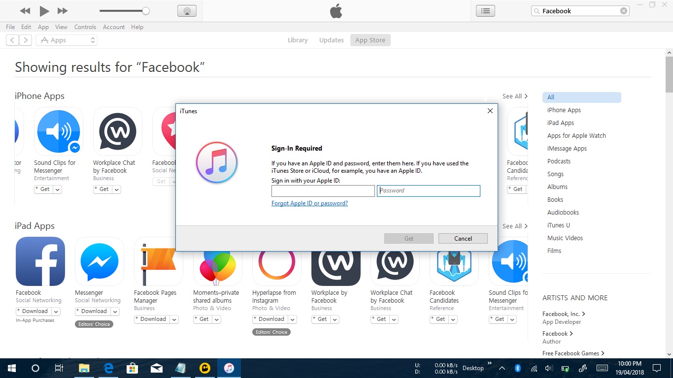Image resolution: width=673 pixels, height=378 pixels.
Task: Select the App Store tab
Action: (x=370, y=40)
